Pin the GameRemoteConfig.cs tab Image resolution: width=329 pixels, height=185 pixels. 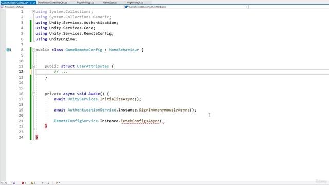coord(31,3)
